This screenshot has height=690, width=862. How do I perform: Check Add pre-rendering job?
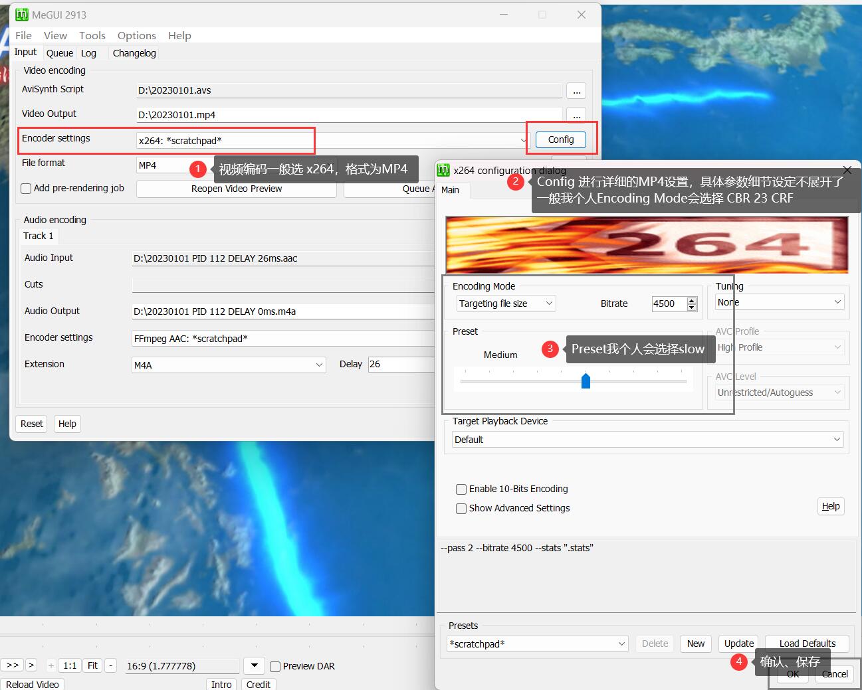click(27, 189)
